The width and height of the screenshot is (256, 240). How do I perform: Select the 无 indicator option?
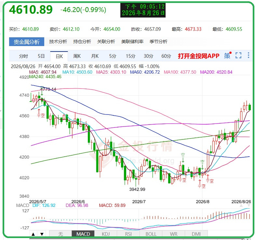click(x=61, y=234)
